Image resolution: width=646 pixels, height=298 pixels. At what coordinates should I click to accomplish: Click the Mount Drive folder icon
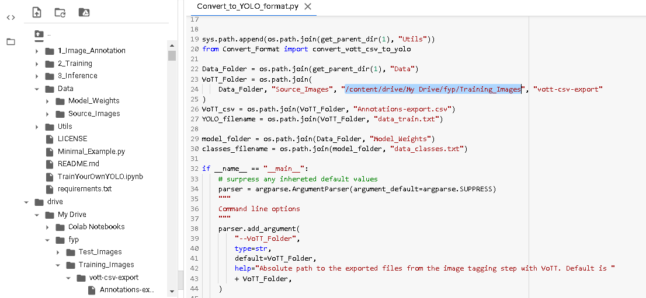point(84,12)
